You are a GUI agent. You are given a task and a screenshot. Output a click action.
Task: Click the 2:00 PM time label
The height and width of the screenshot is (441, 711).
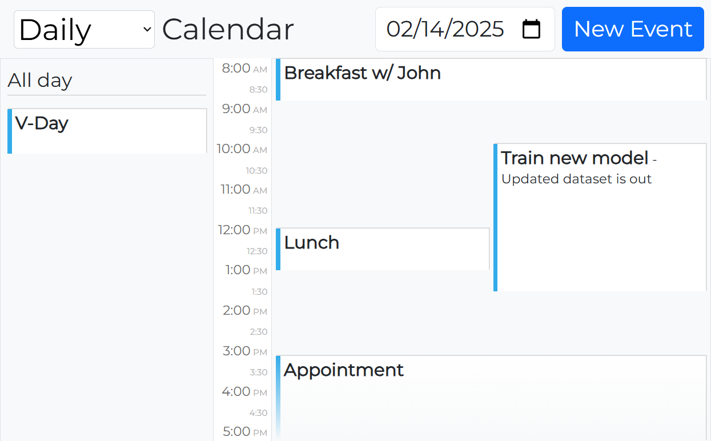(244, 311)
